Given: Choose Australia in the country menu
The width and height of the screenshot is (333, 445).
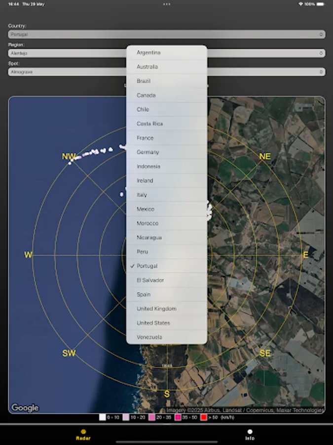Looking at the screenshot, I should [x=167, y=67].
